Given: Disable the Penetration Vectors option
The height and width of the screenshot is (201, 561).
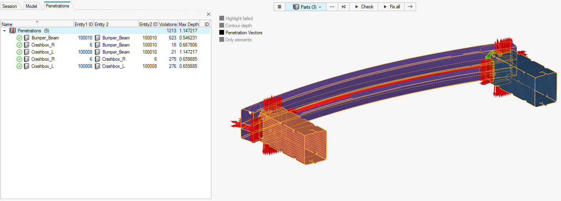Looking at the screenshot, I should coord(222,33).
